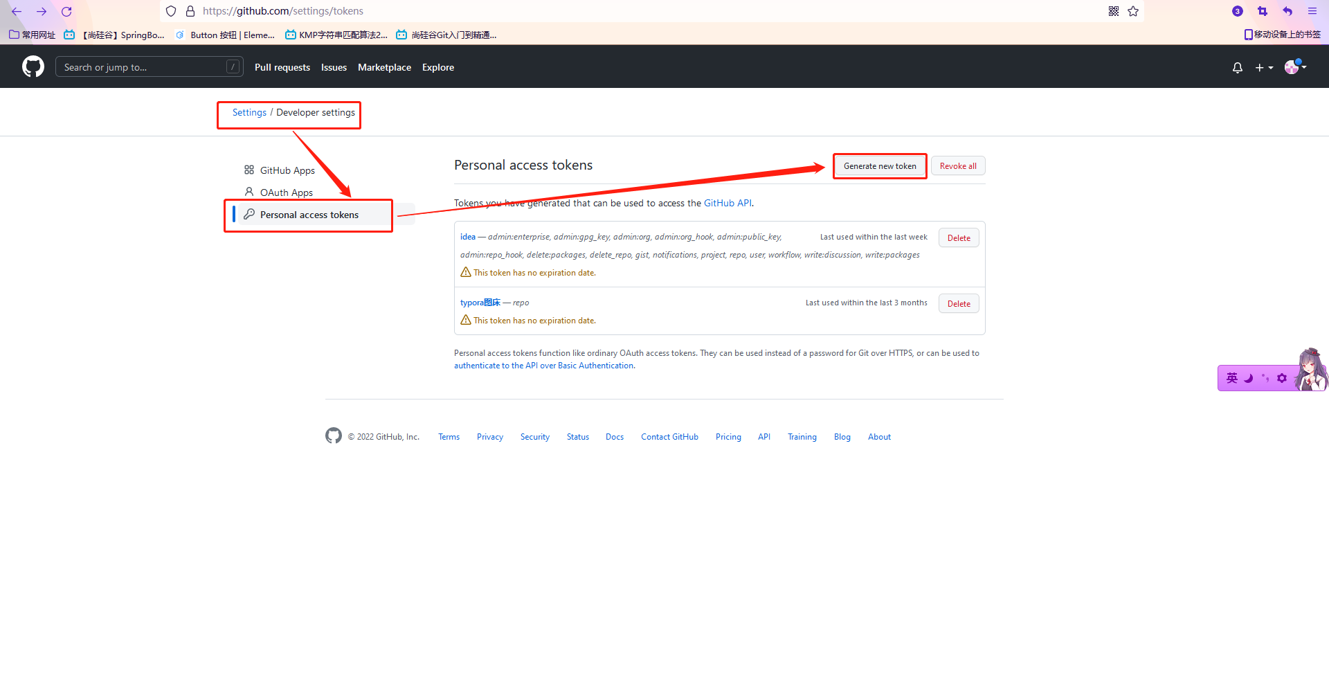
Task: Click the shield tracking-protection icon
Action: pos(171,11)
